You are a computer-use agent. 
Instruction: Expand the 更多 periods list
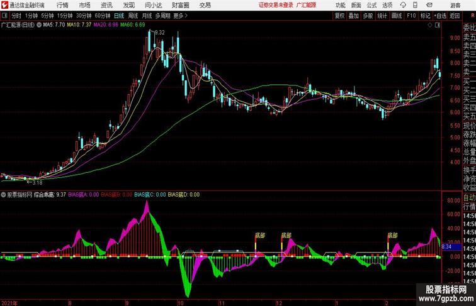(180, 16)
